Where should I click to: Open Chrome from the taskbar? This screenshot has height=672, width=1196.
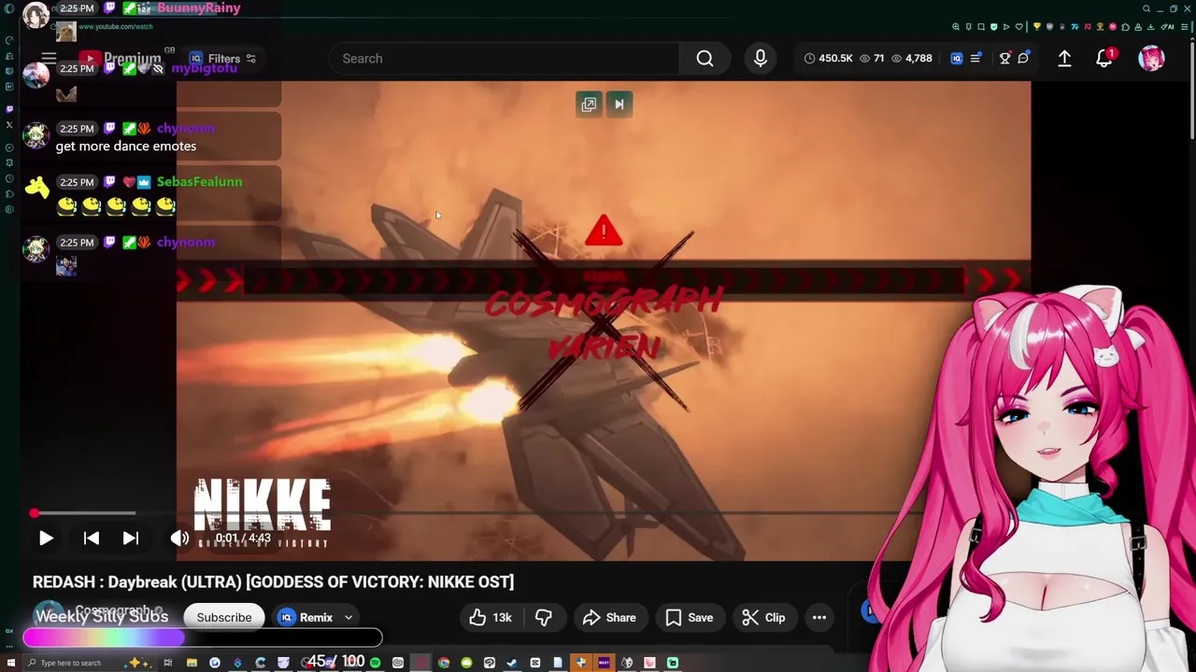(x=444, y=663)
